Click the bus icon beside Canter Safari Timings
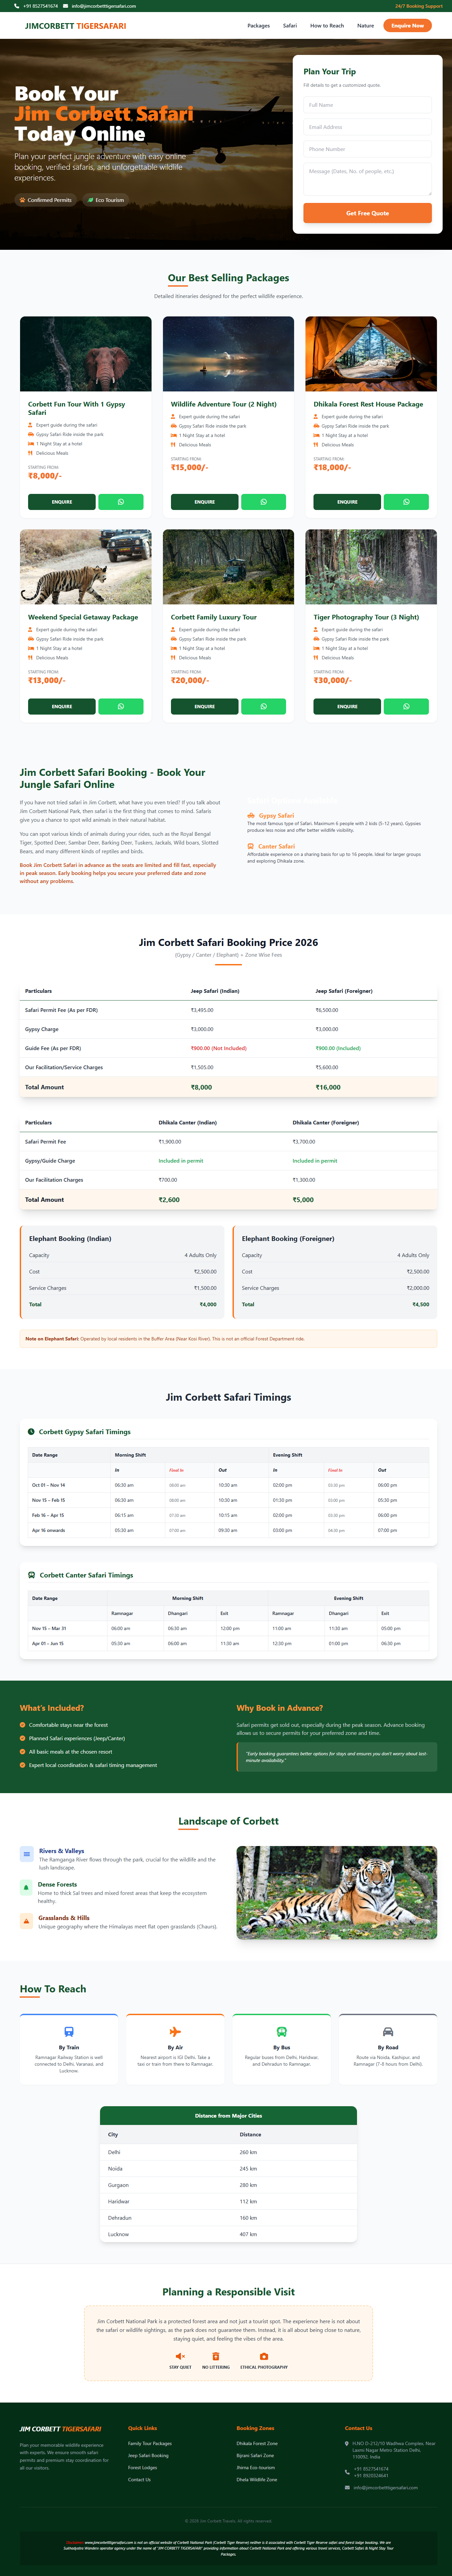452x2576 pixels. coord(31,1575)
